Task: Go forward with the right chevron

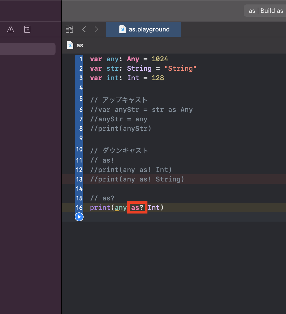Action: click(x=96, y=29)
